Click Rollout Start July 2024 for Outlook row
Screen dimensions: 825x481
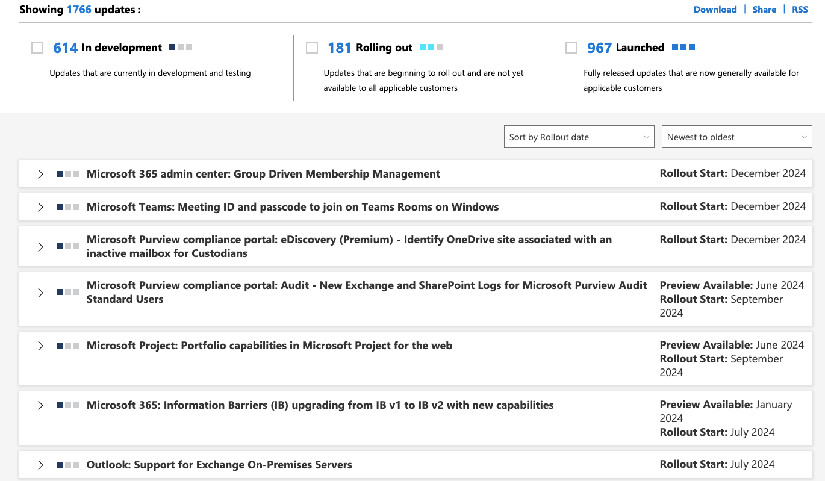point(717,464)
